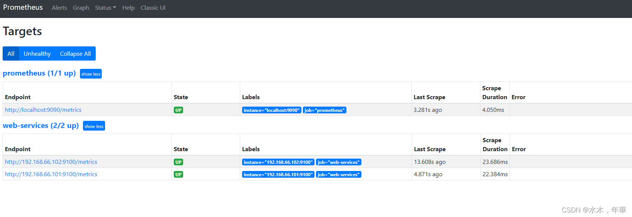Click the UP badge for localhost:9090
632x217 pixels.
(178, 110)
